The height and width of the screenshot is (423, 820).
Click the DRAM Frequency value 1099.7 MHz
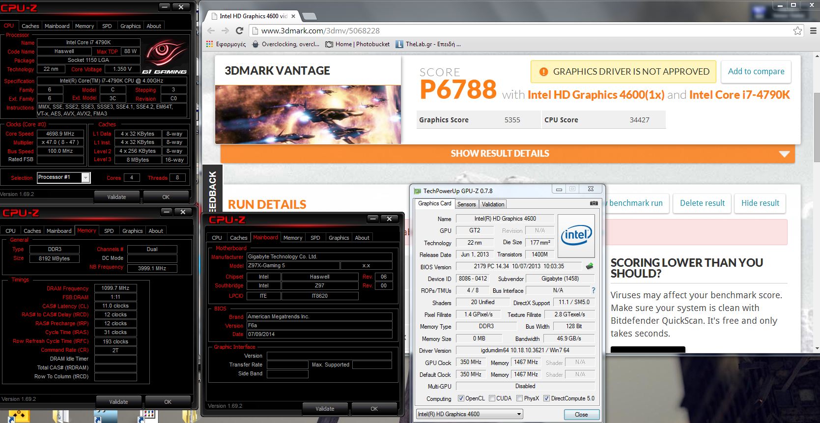coord(115,288)
